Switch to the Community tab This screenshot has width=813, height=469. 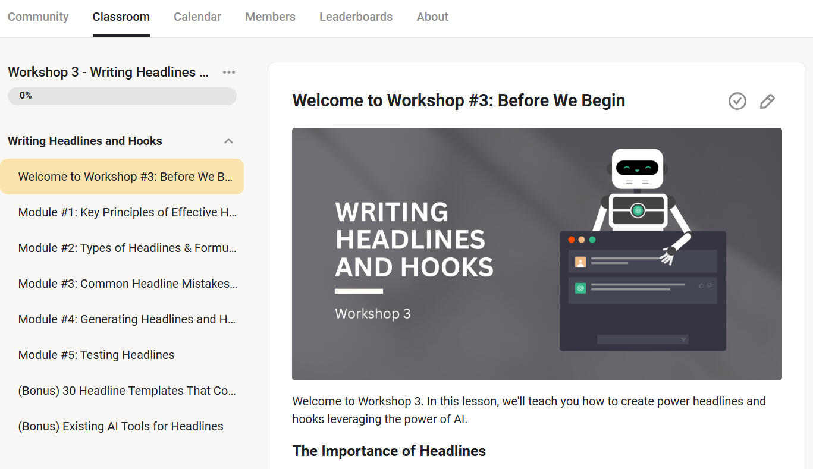(x=38, y=17)
